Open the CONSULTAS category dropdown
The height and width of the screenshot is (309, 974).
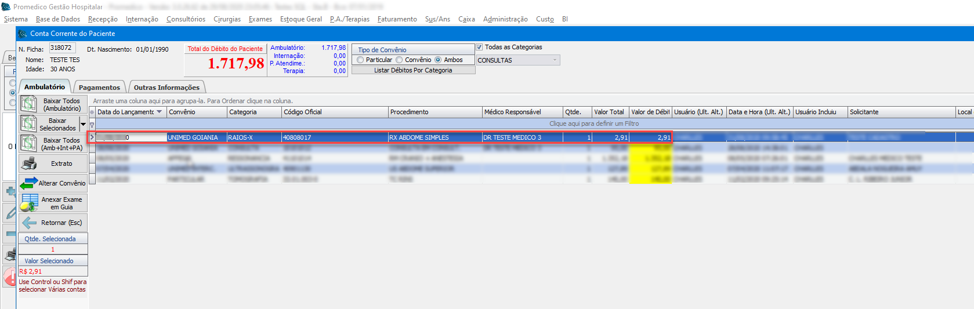555,60
